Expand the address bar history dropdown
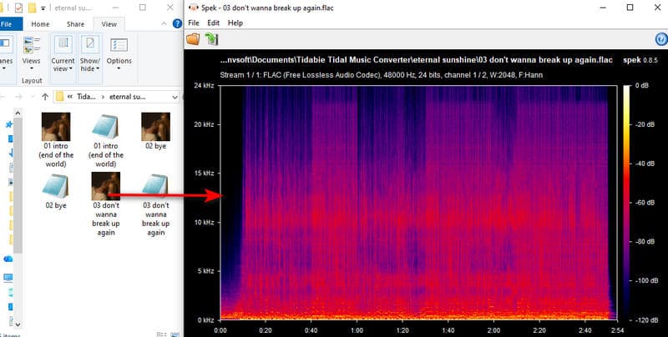Screen dimensions: 668x337 tap(175, 97)
